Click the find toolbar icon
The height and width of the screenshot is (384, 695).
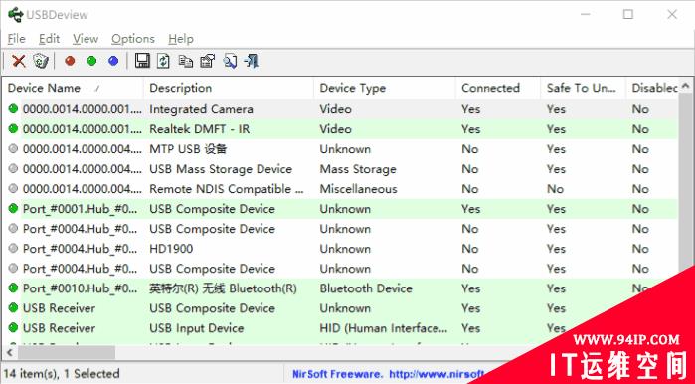pyautogui.click(x=230, y=61)
